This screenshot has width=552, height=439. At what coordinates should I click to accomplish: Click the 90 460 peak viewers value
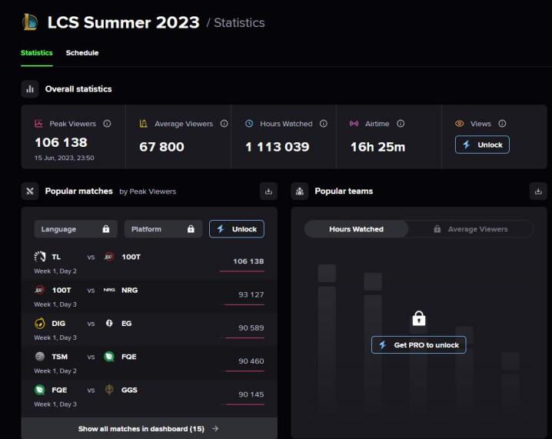(251, 361)
